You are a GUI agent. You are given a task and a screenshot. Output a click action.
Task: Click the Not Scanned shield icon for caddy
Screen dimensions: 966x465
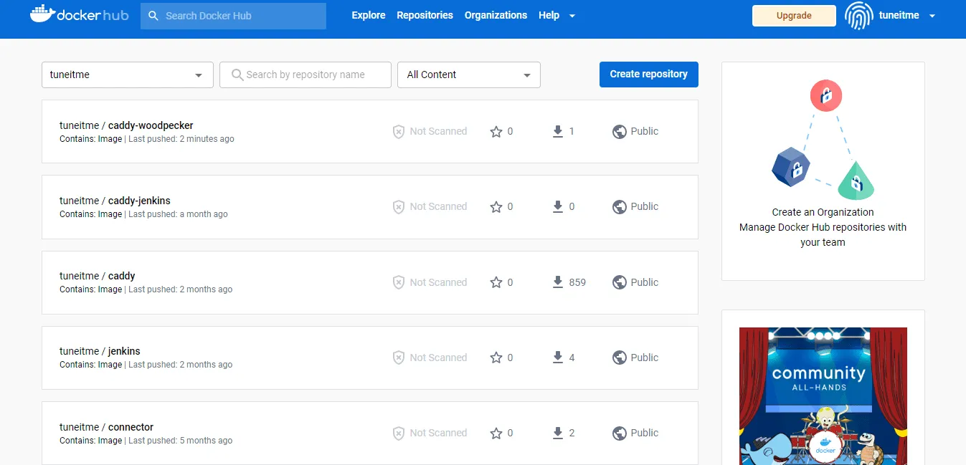click(399, 283)
